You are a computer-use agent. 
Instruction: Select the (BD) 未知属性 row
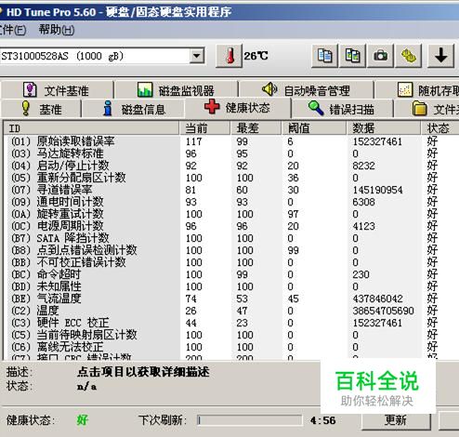(x=231, y=286)
